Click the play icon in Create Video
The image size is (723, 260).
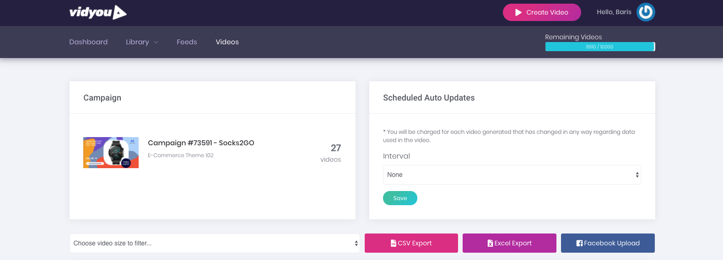point(518,12)
